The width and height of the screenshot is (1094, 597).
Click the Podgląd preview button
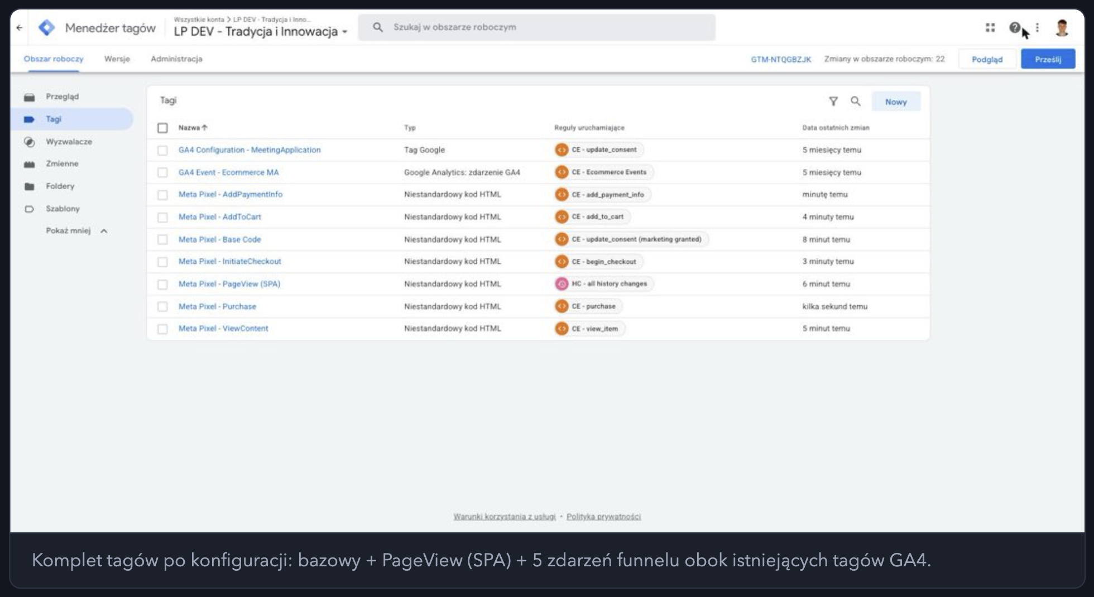(x=987, y=59)
